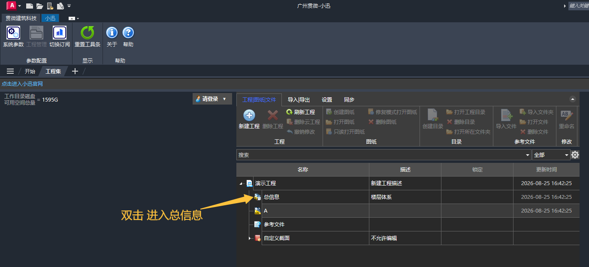
Task: Select the 小迅 ribbon tab
Action: coord(50,18)
